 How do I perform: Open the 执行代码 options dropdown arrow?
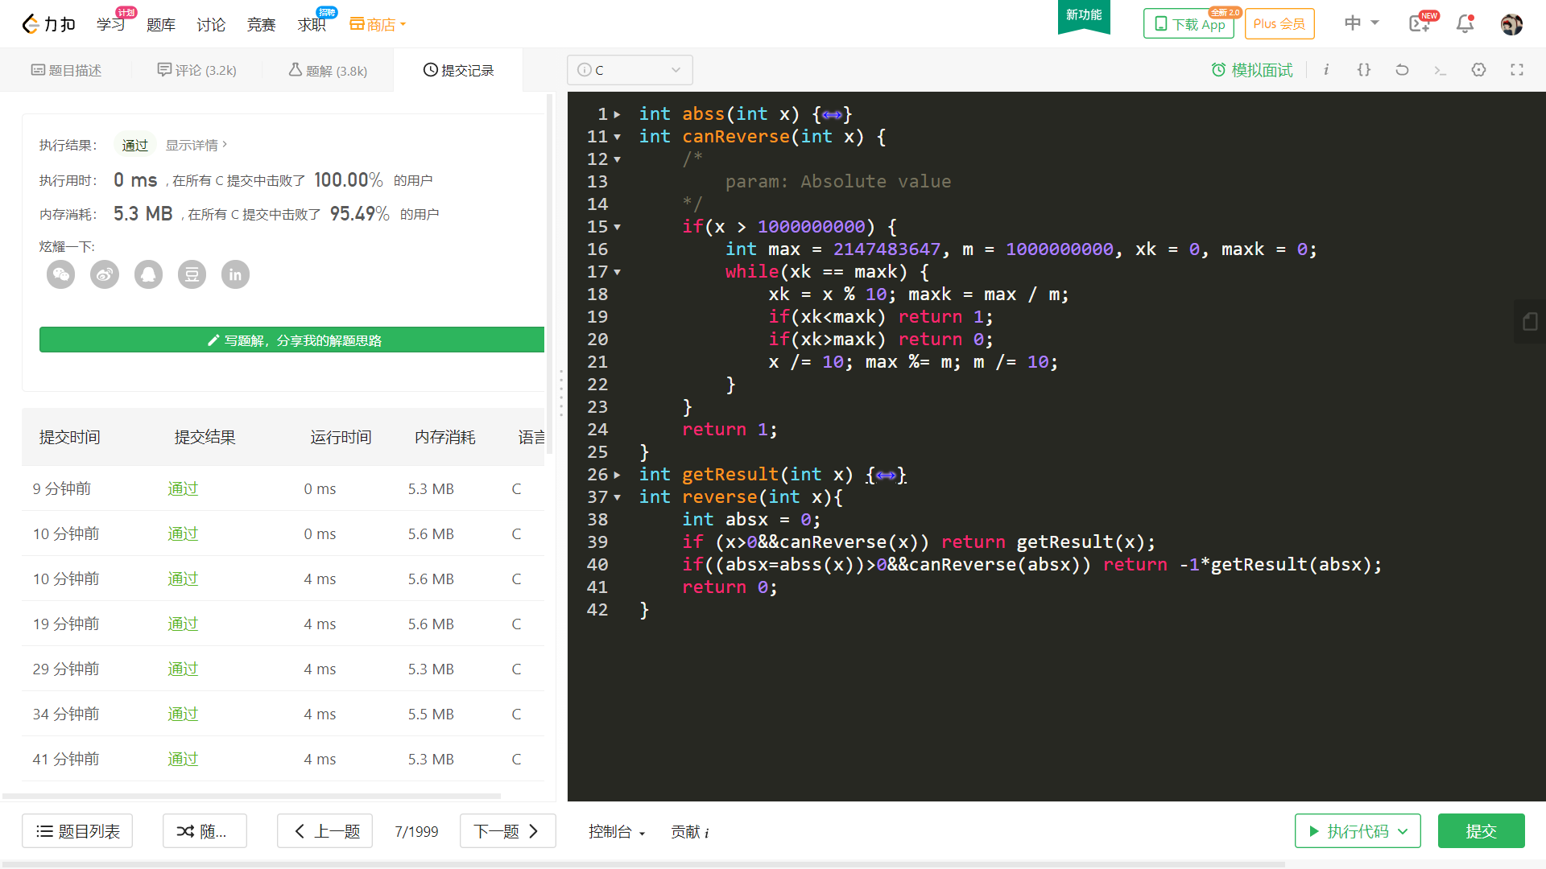(1403, 831)
